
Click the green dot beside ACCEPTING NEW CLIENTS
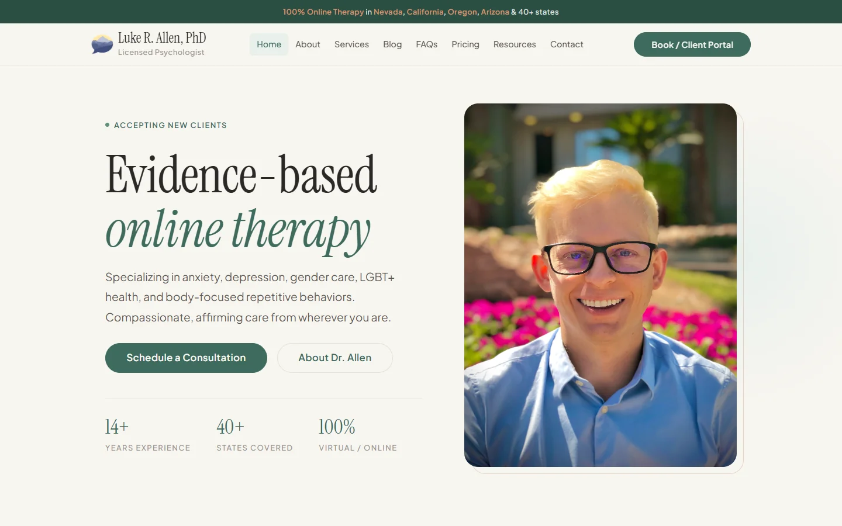[106, 124]
